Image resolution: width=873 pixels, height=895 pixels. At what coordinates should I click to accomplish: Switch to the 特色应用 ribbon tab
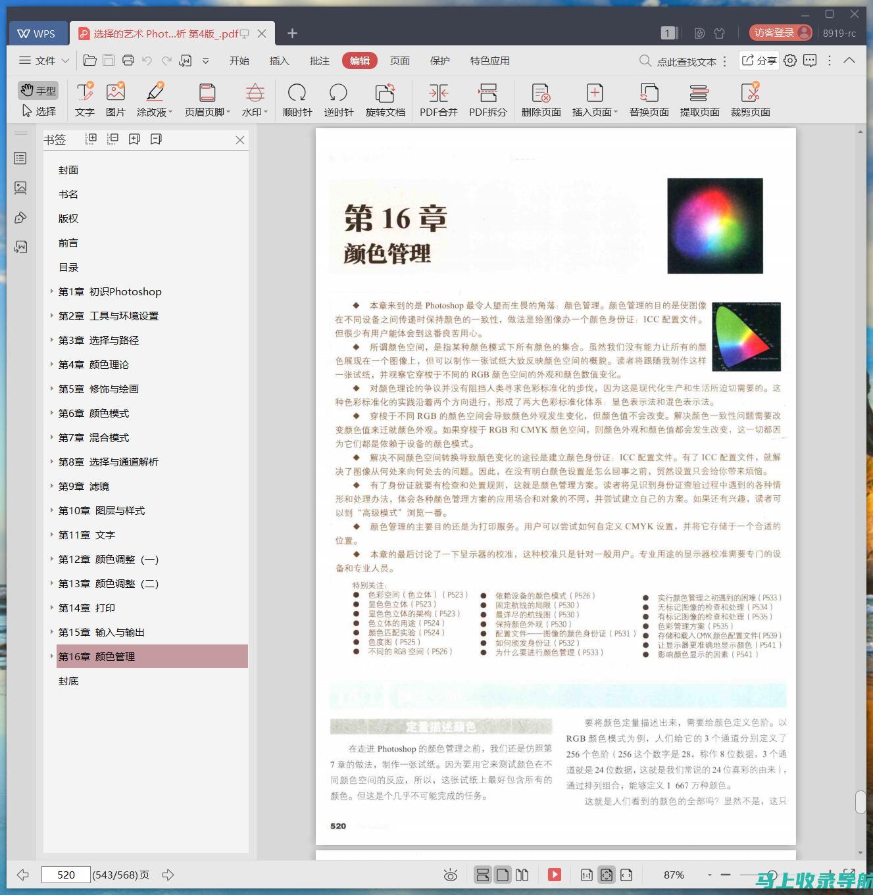pos(489,60)
